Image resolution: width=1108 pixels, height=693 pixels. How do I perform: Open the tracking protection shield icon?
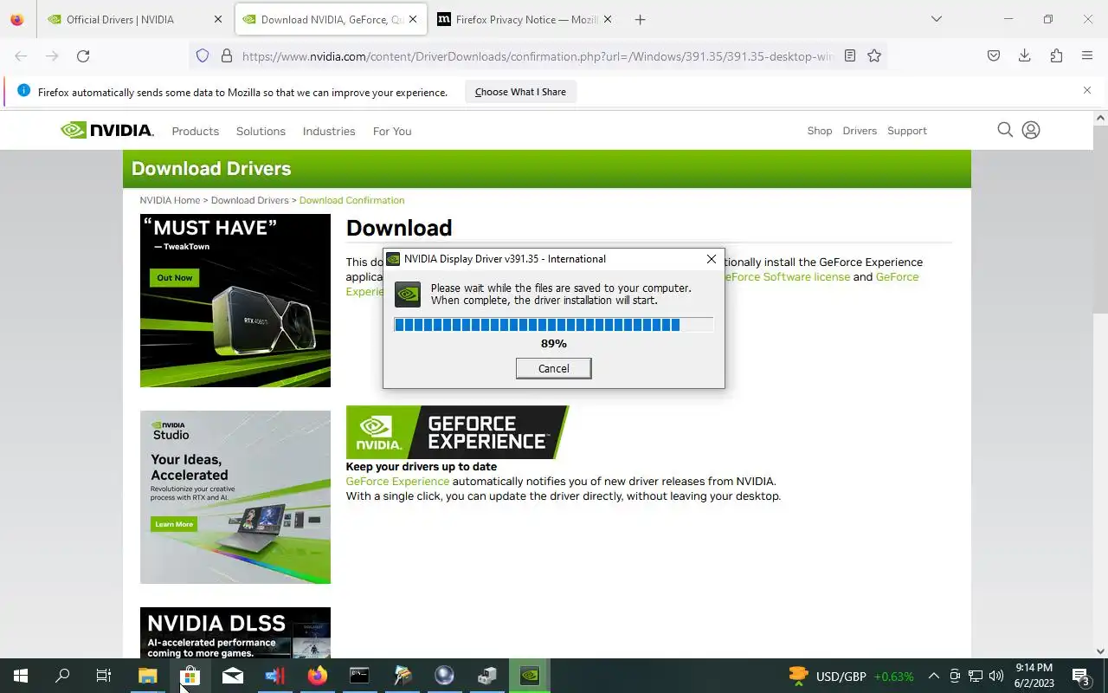(203, 55)
